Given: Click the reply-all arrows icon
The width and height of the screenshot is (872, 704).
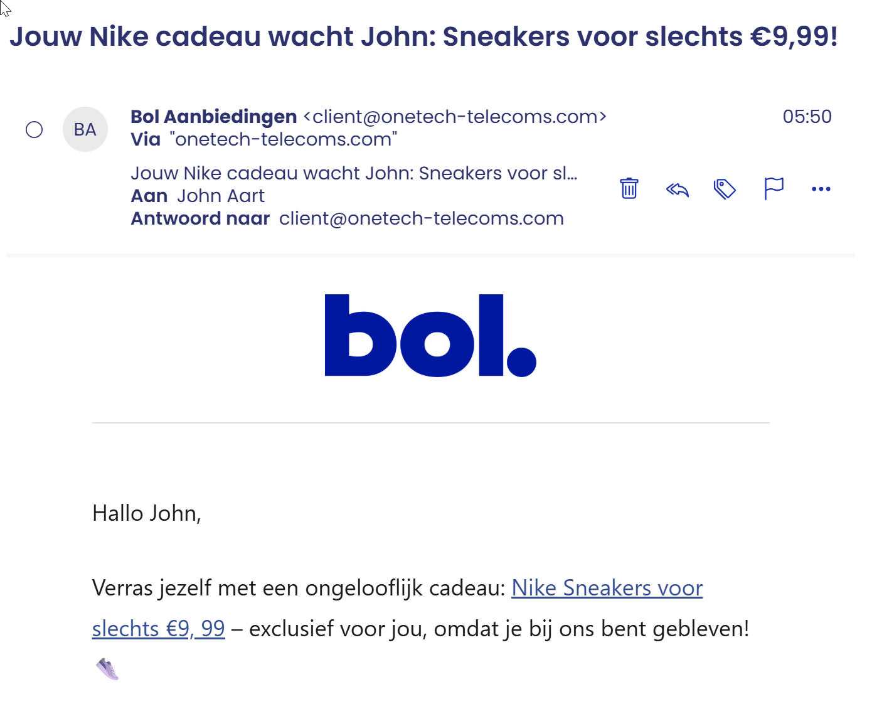Looking at the screenshot, I should click(x=678, y=189).
